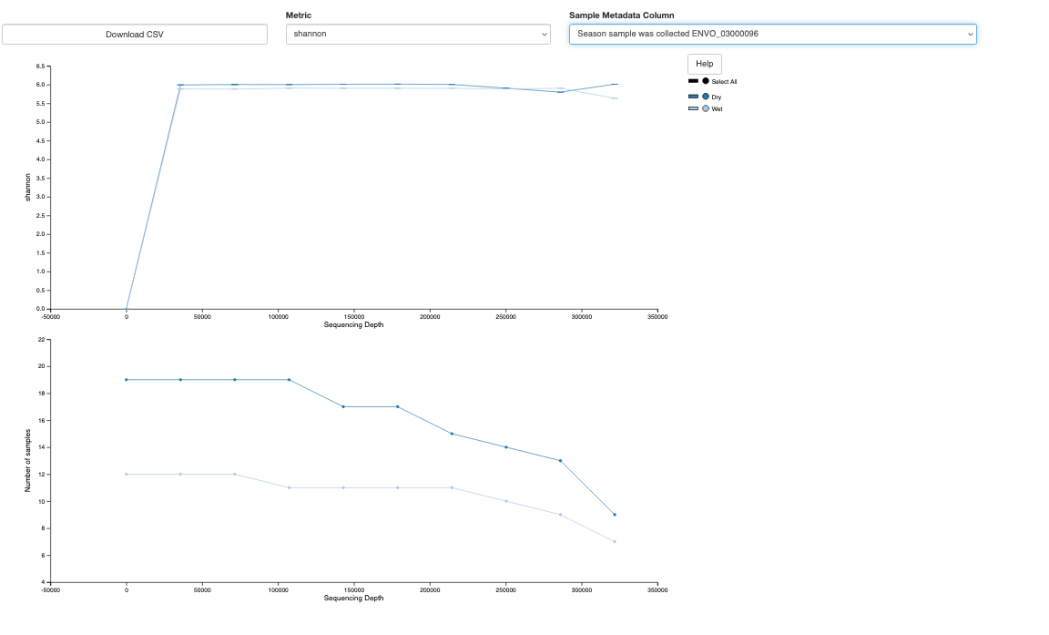
Task: Click the Dry legend label text
Action: [x=717, y=97]
